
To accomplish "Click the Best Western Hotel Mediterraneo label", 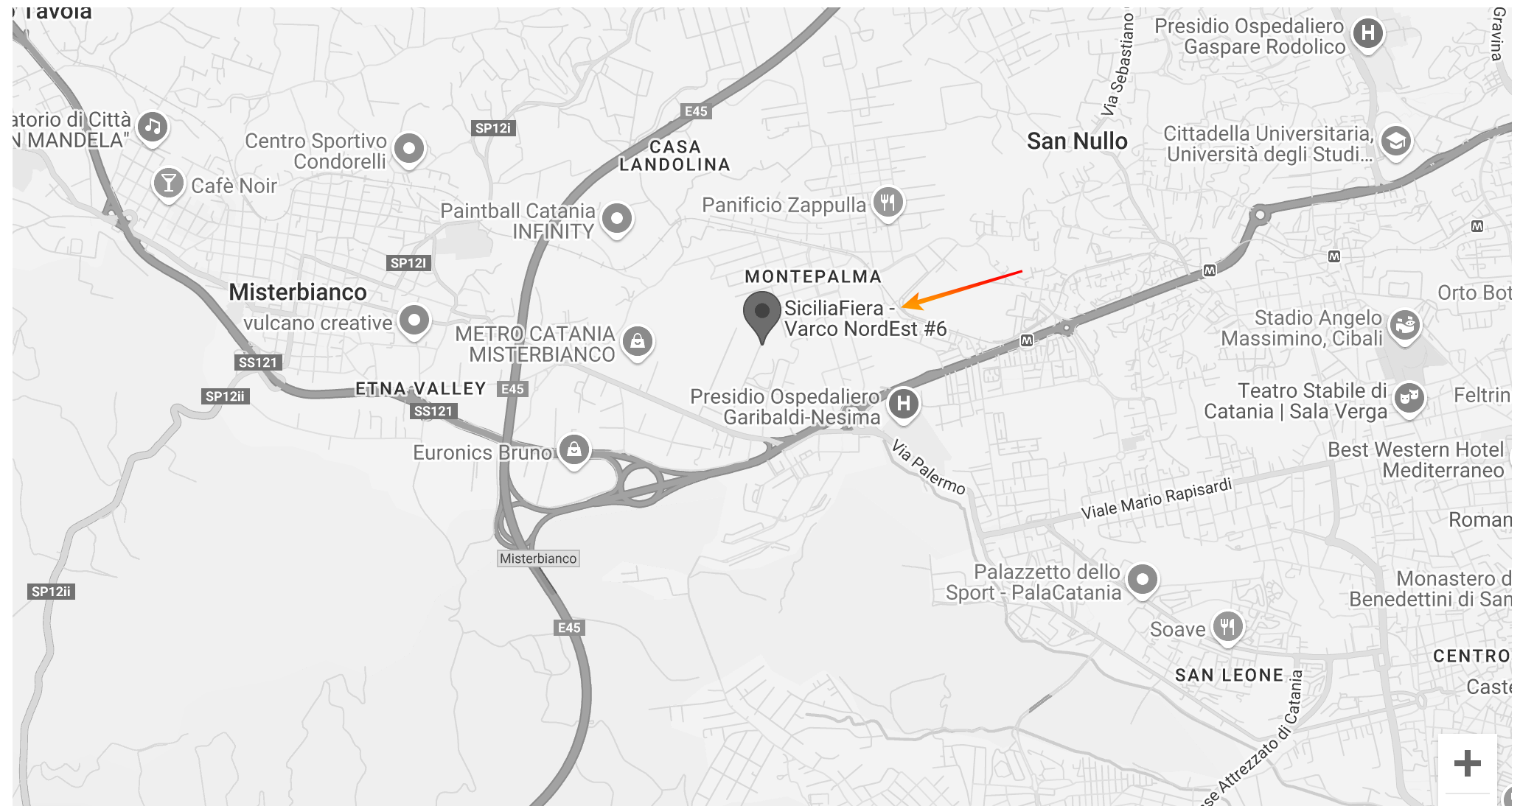I will point(1415,460).
